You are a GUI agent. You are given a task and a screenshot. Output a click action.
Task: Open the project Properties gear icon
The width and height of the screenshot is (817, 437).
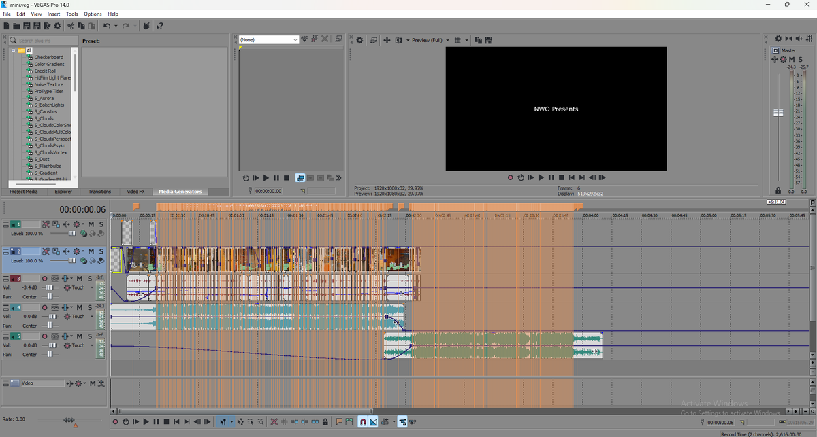[57, 26]
